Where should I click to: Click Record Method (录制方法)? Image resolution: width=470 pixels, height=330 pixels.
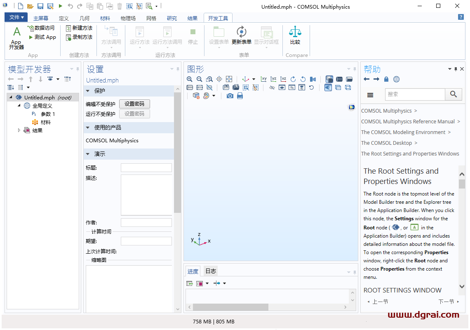tap(79, 37)
